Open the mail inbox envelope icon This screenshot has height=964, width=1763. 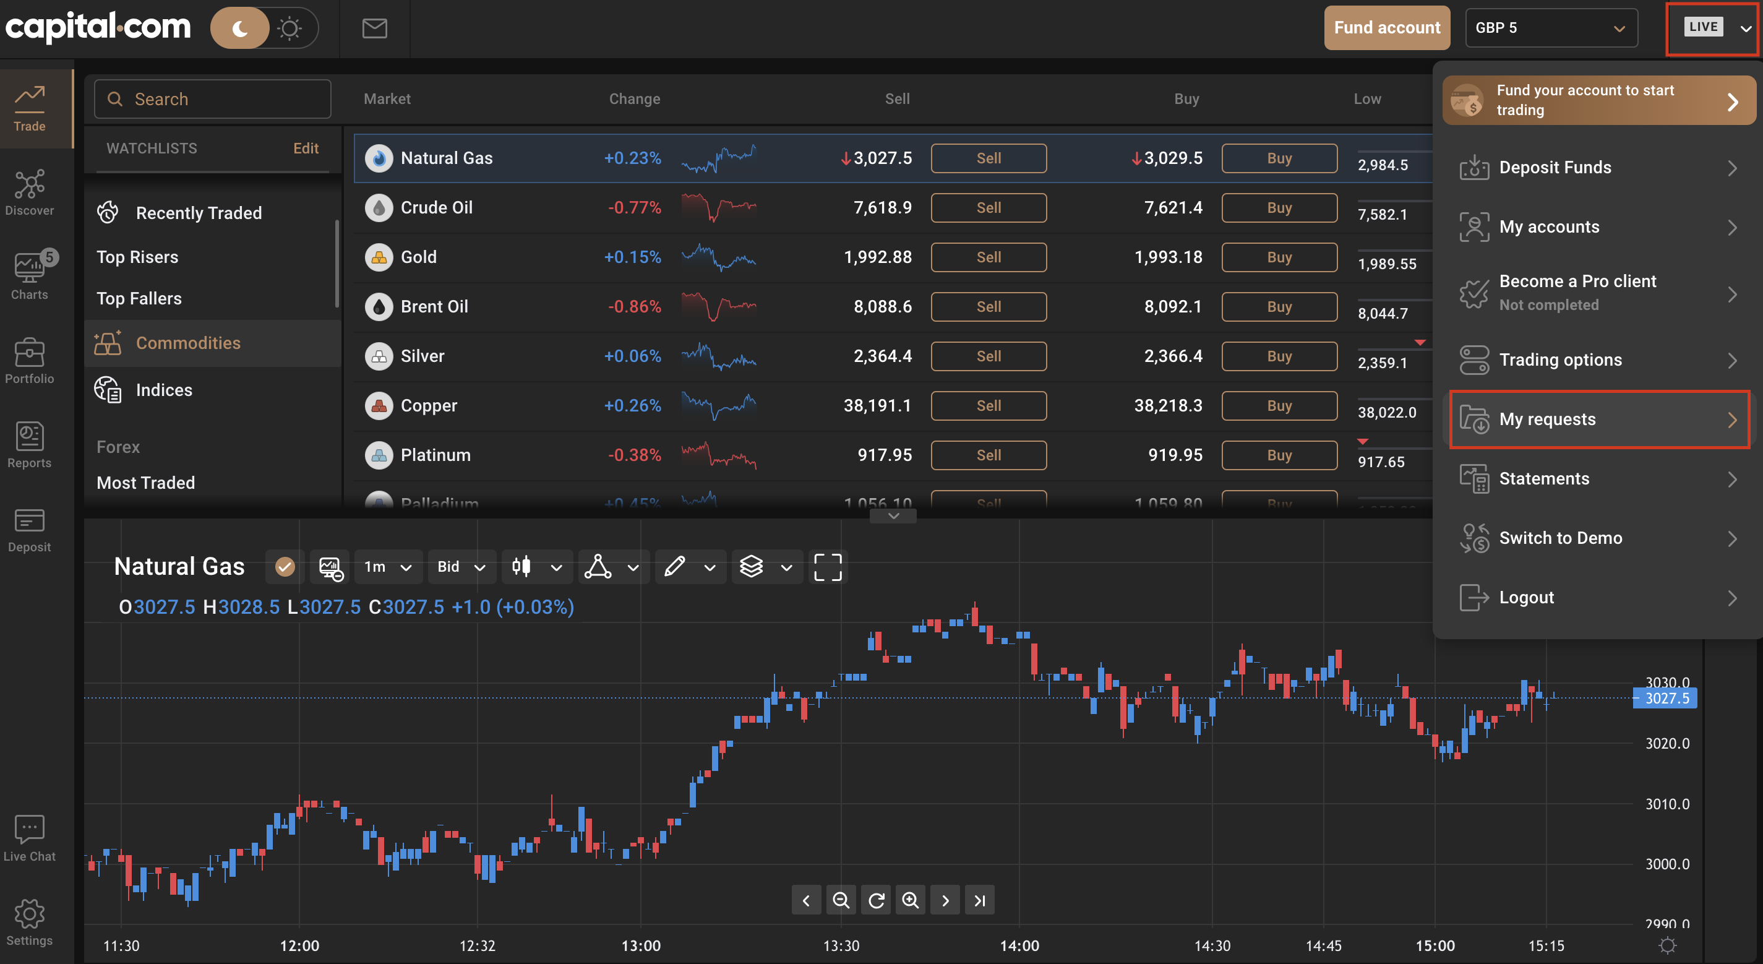click(374, 28)
